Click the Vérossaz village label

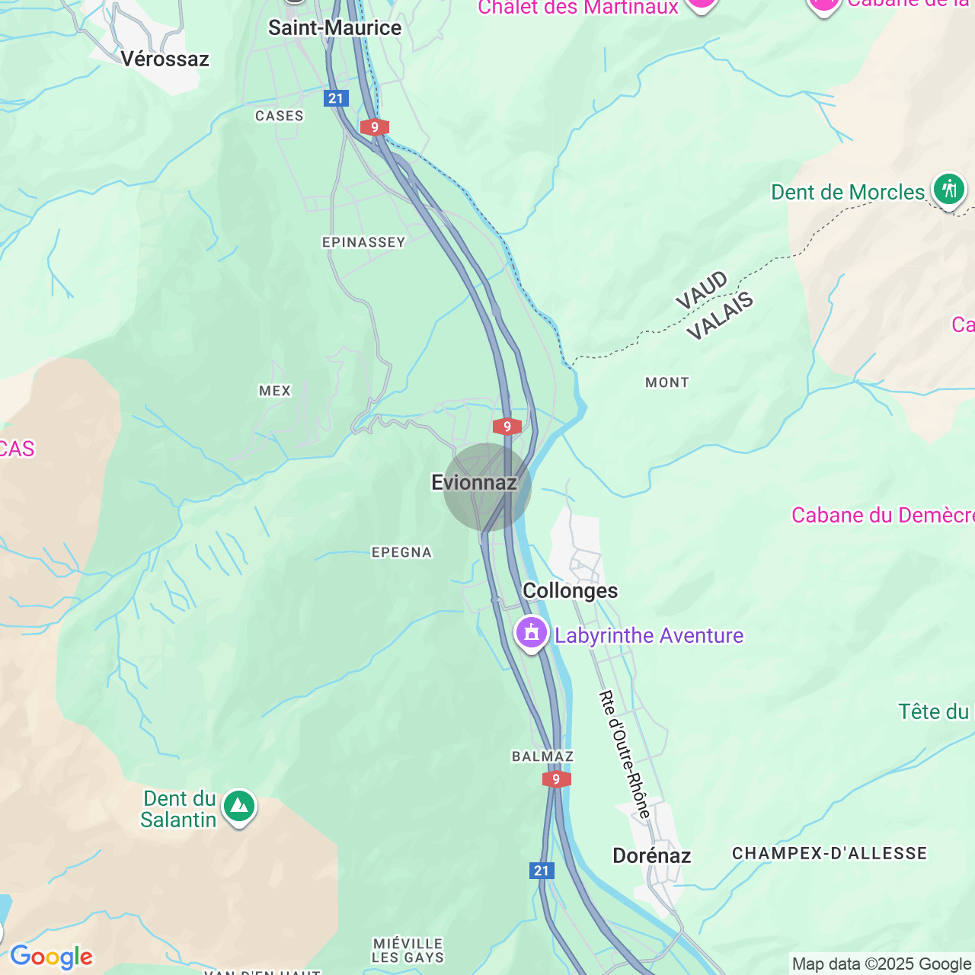[165, 59]
